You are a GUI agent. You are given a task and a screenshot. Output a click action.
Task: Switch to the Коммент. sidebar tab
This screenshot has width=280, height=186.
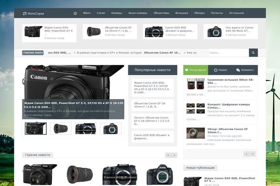245,70
